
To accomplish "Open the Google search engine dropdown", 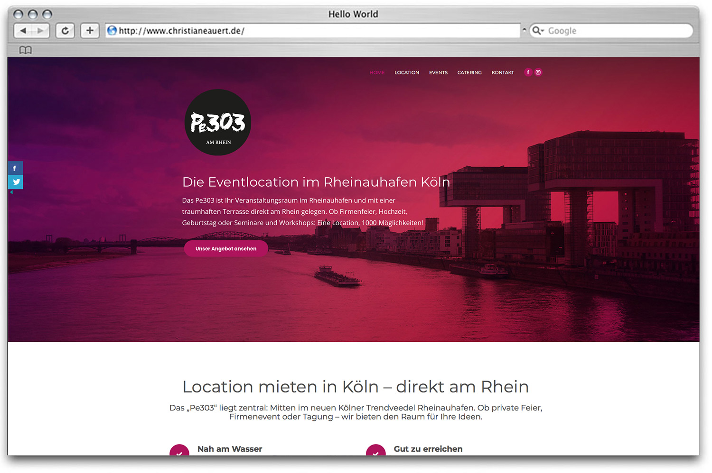I will 537,30.
